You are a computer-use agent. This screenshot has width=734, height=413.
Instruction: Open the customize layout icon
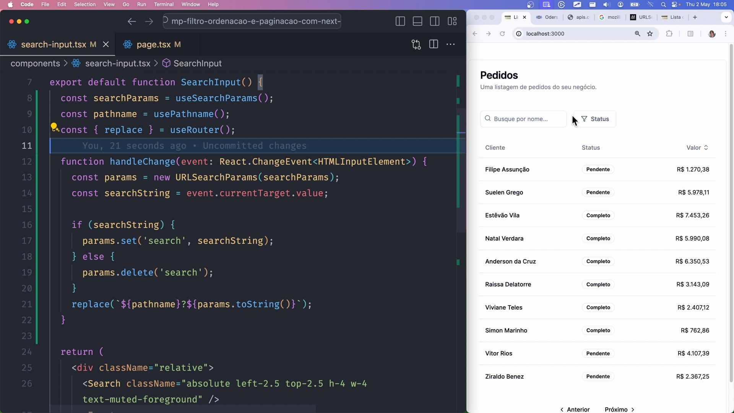click(x=452, y=21)
